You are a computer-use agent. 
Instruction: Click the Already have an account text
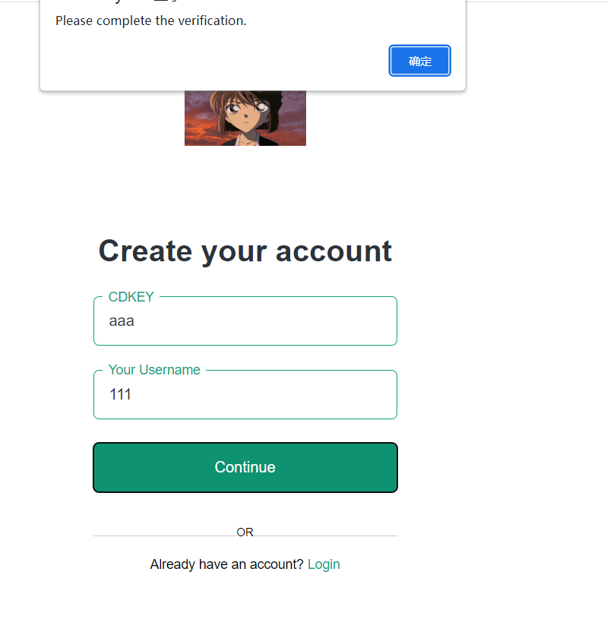coord(226,564)
